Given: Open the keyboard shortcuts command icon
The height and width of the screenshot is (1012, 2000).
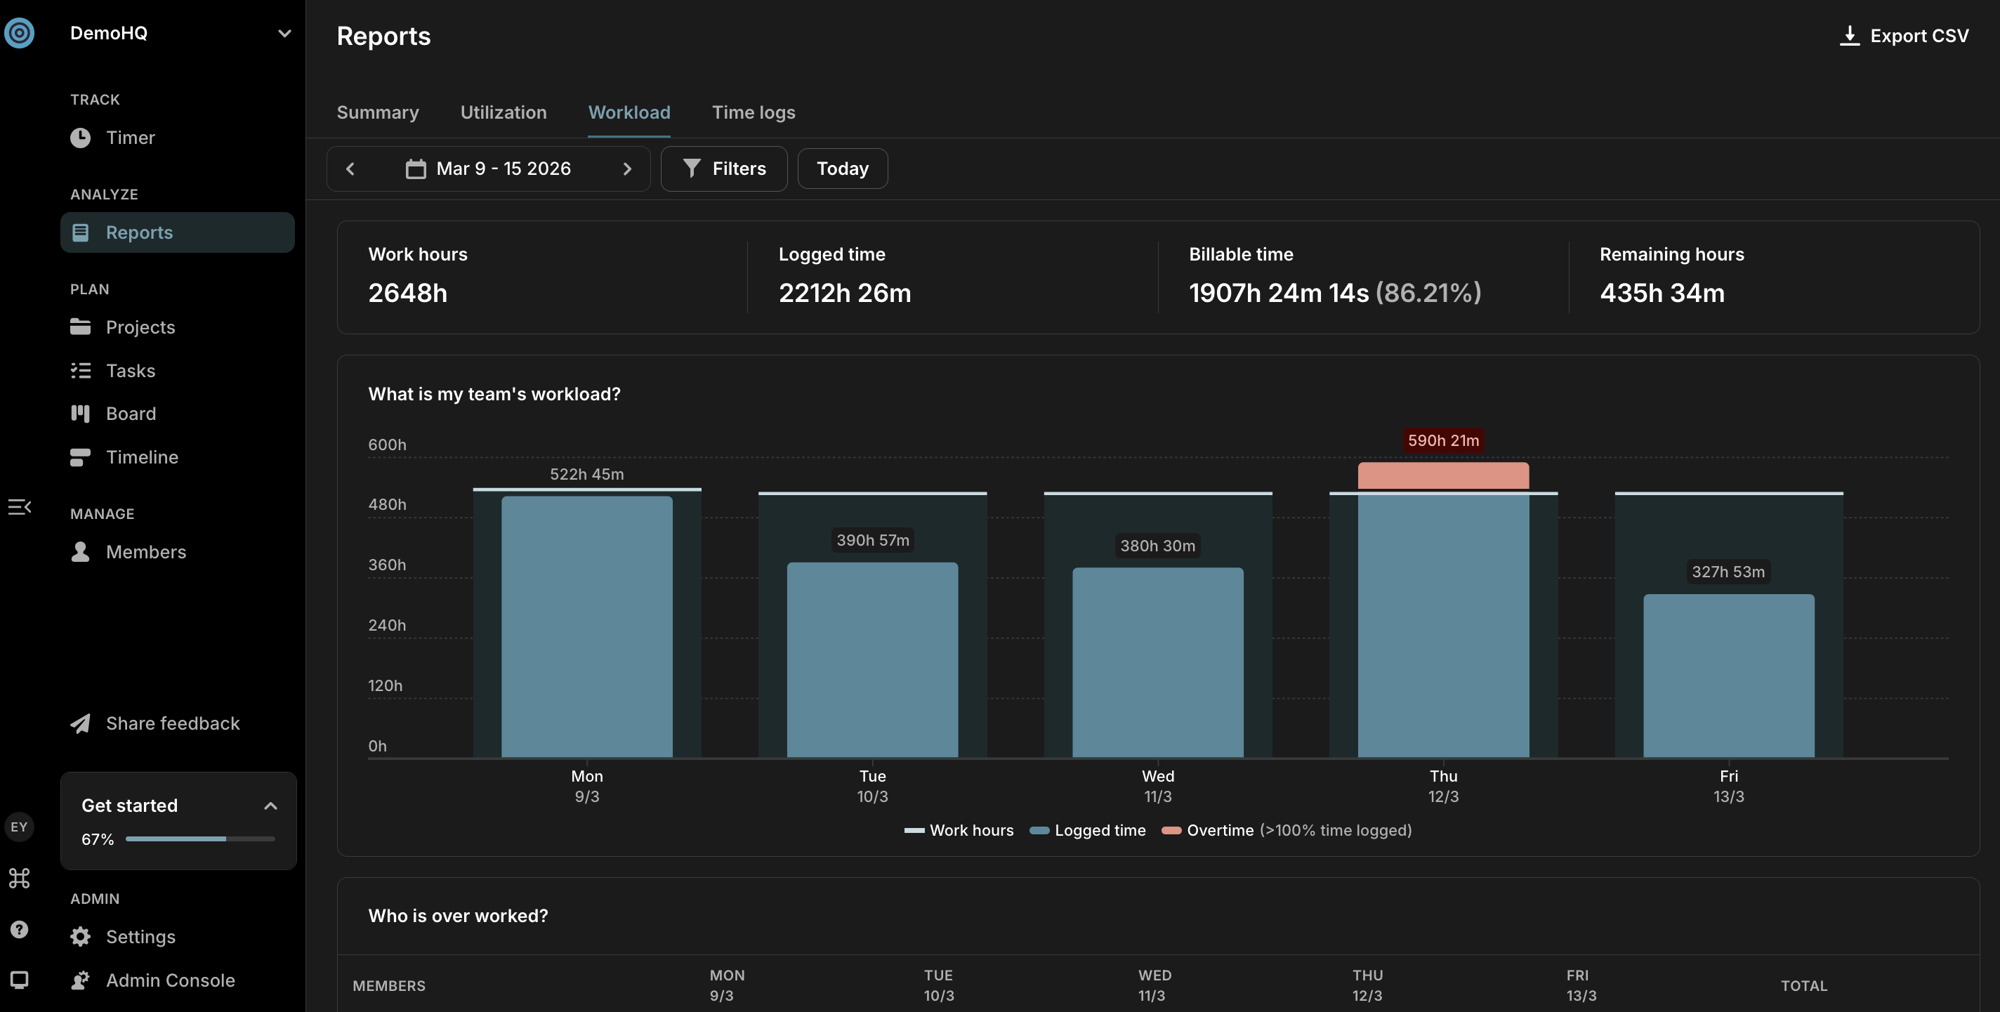Looking at the screenshot, I should pos(20,879).
